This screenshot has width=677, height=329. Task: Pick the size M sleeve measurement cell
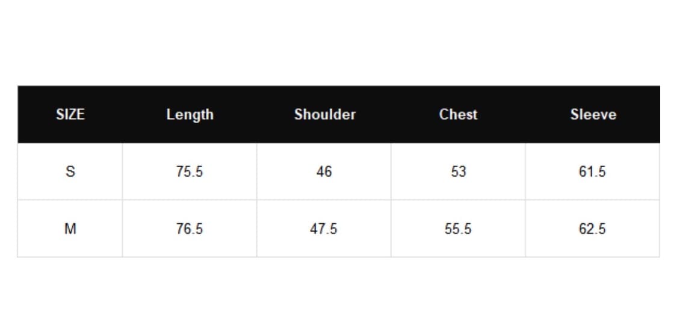[x=593, y=229]
